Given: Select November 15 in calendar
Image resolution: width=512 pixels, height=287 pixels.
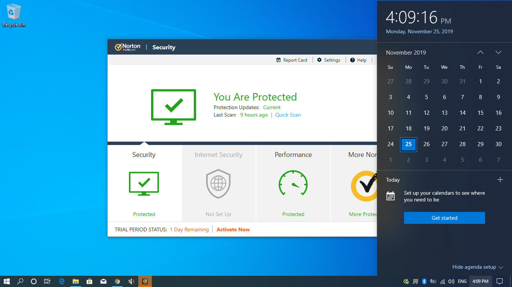Looking at the screenshot, I should click(x=481, y=113).
